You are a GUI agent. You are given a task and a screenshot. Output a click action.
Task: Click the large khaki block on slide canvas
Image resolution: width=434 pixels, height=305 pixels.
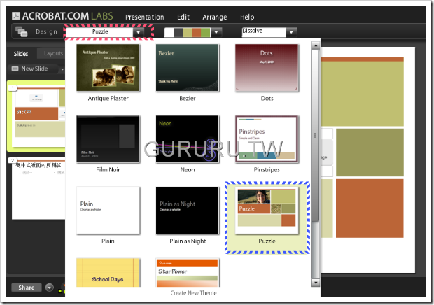(x=362, y=94)
